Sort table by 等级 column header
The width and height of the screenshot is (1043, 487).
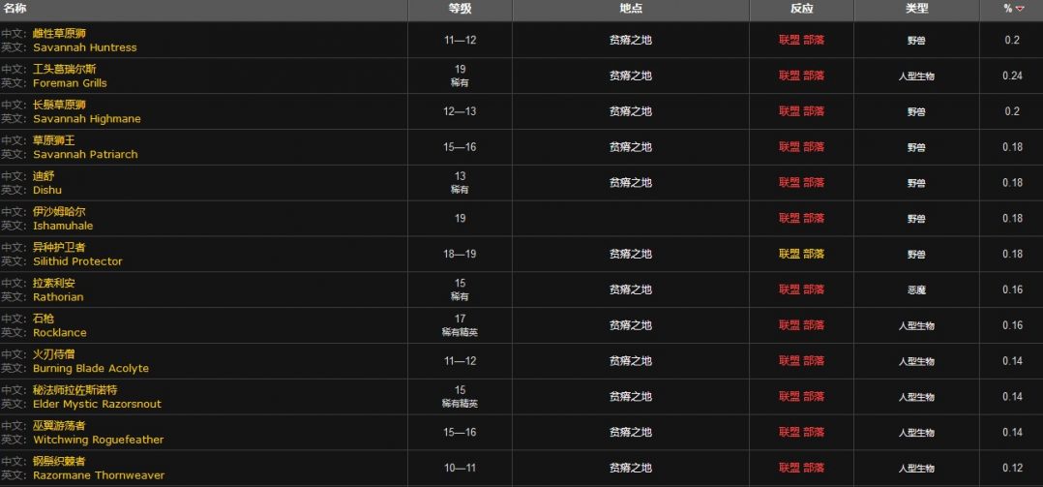pos(460,9)
